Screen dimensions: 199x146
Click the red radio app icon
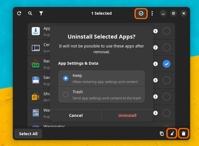[x=36, y=64]
